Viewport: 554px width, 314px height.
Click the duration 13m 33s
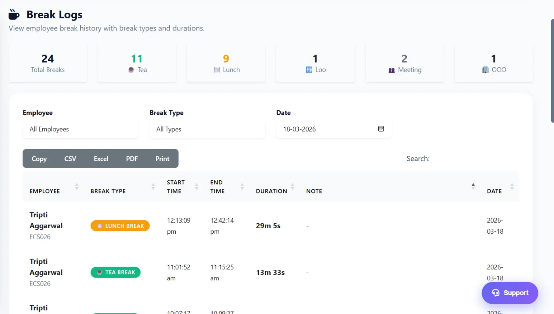270,272
